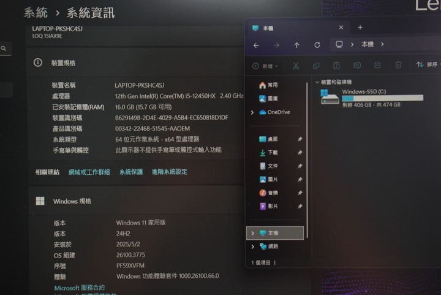
Task: Open 圖庫 Gallery in the sidebar
Action: (x=268, y=98)
